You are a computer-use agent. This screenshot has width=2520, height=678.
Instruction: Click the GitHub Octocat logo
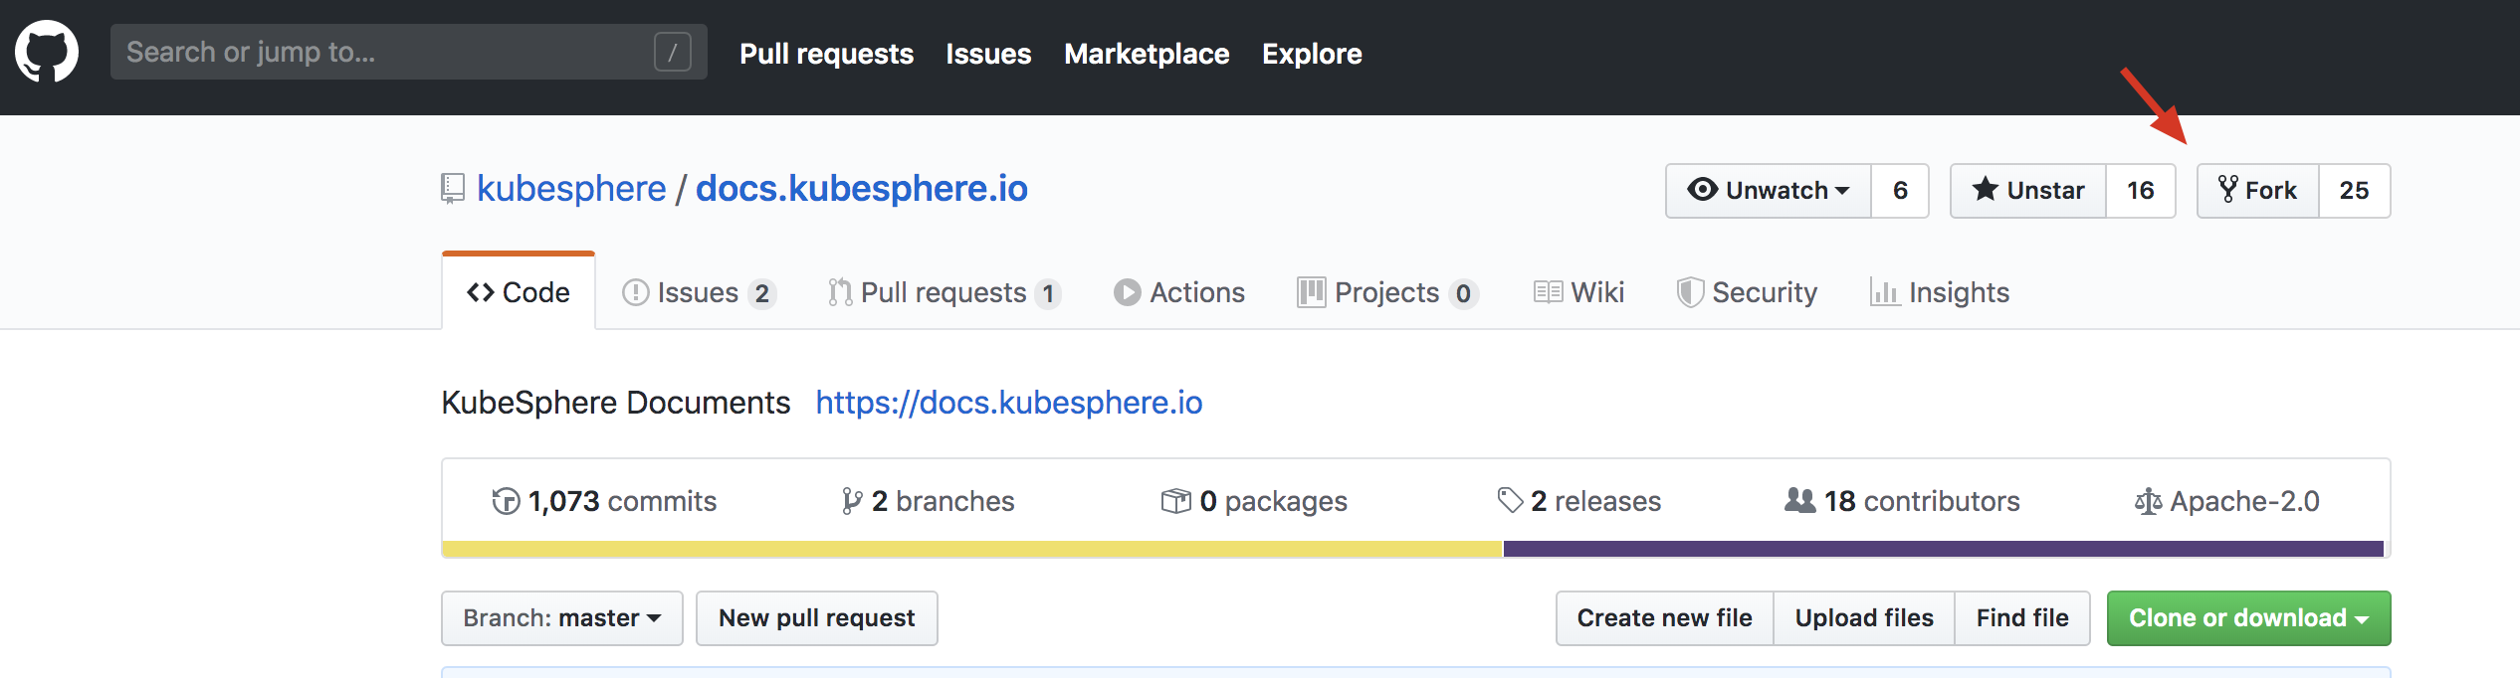(x=47, y=52)
